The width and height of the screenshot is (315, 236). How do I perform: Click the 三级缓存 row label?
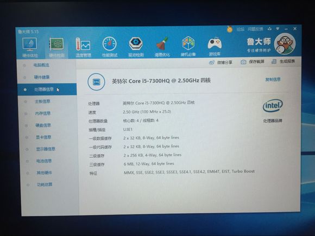click(97, 165)
